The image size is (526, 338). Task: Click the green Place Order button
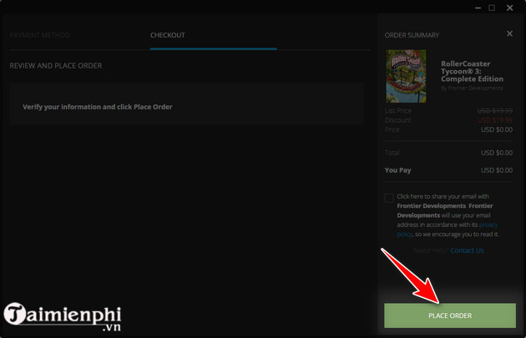click(x=449, y=315)
